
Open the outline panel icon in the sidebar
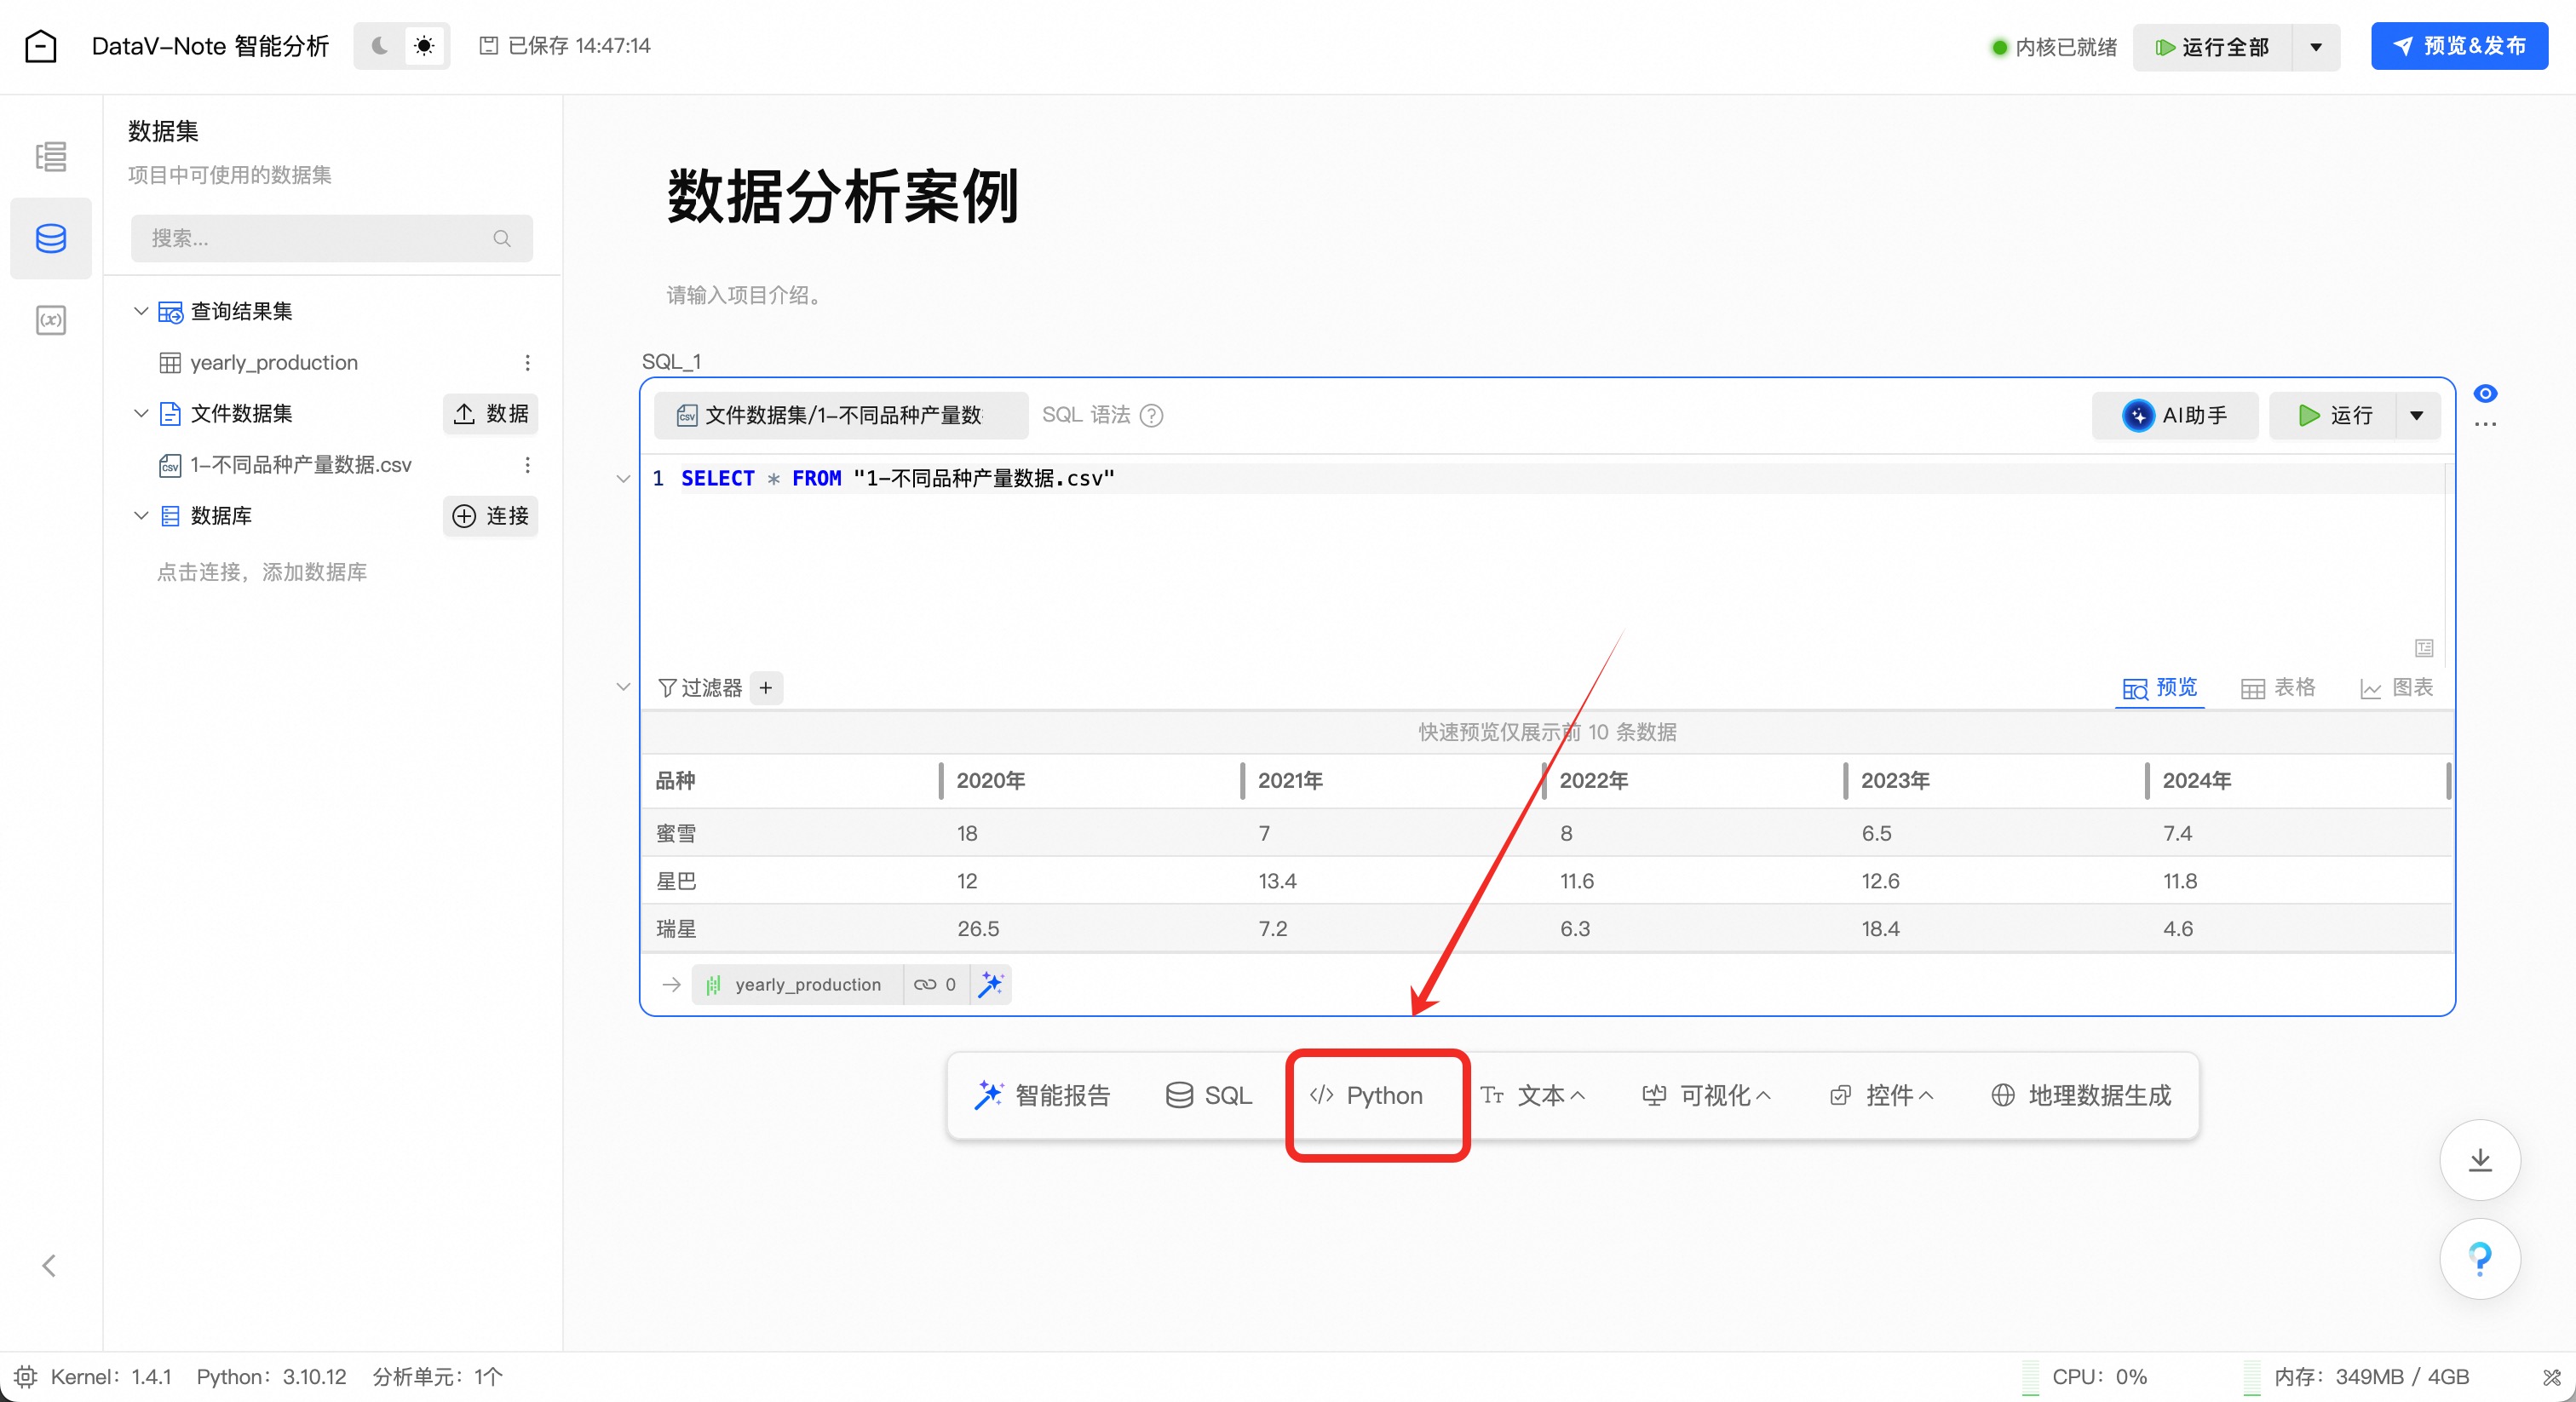click(51, 157)
